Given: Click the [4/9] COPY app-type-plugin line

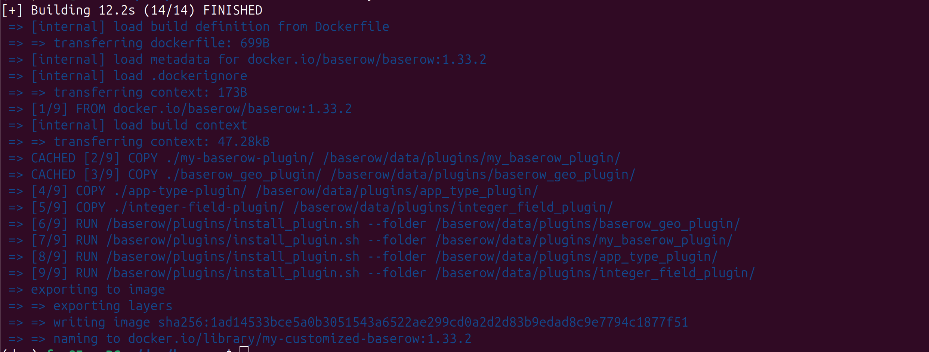Looking at the screenshot, I should [274, 191].
